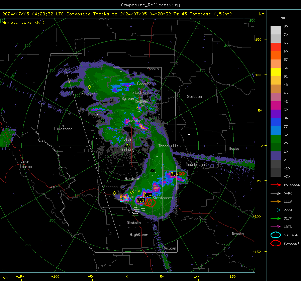Click the Limestone label
Viewport: 301px width, 281px height.
[x=63, y=129]
